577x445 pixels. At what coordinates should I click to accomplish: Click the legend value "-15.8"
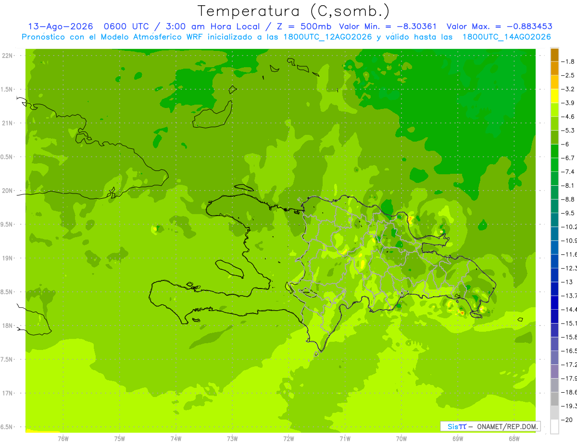[570, 337]
